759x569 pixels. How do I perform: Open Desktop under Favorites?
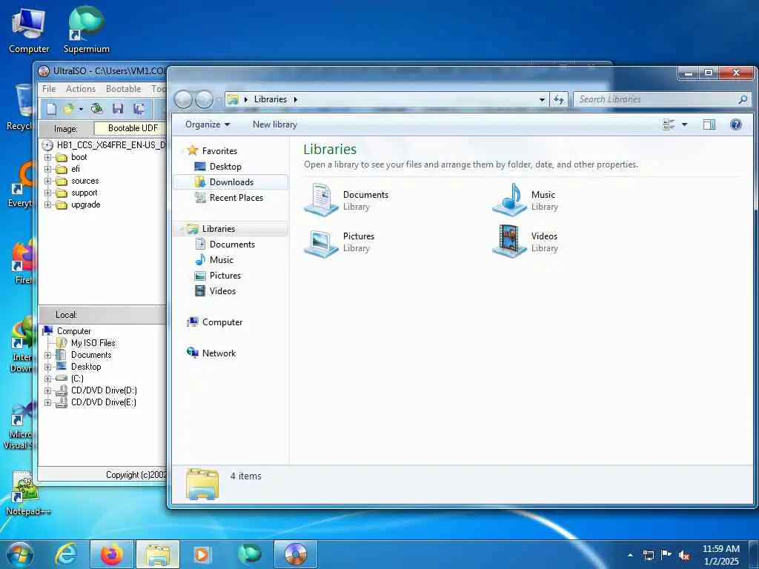coord(225,167)
